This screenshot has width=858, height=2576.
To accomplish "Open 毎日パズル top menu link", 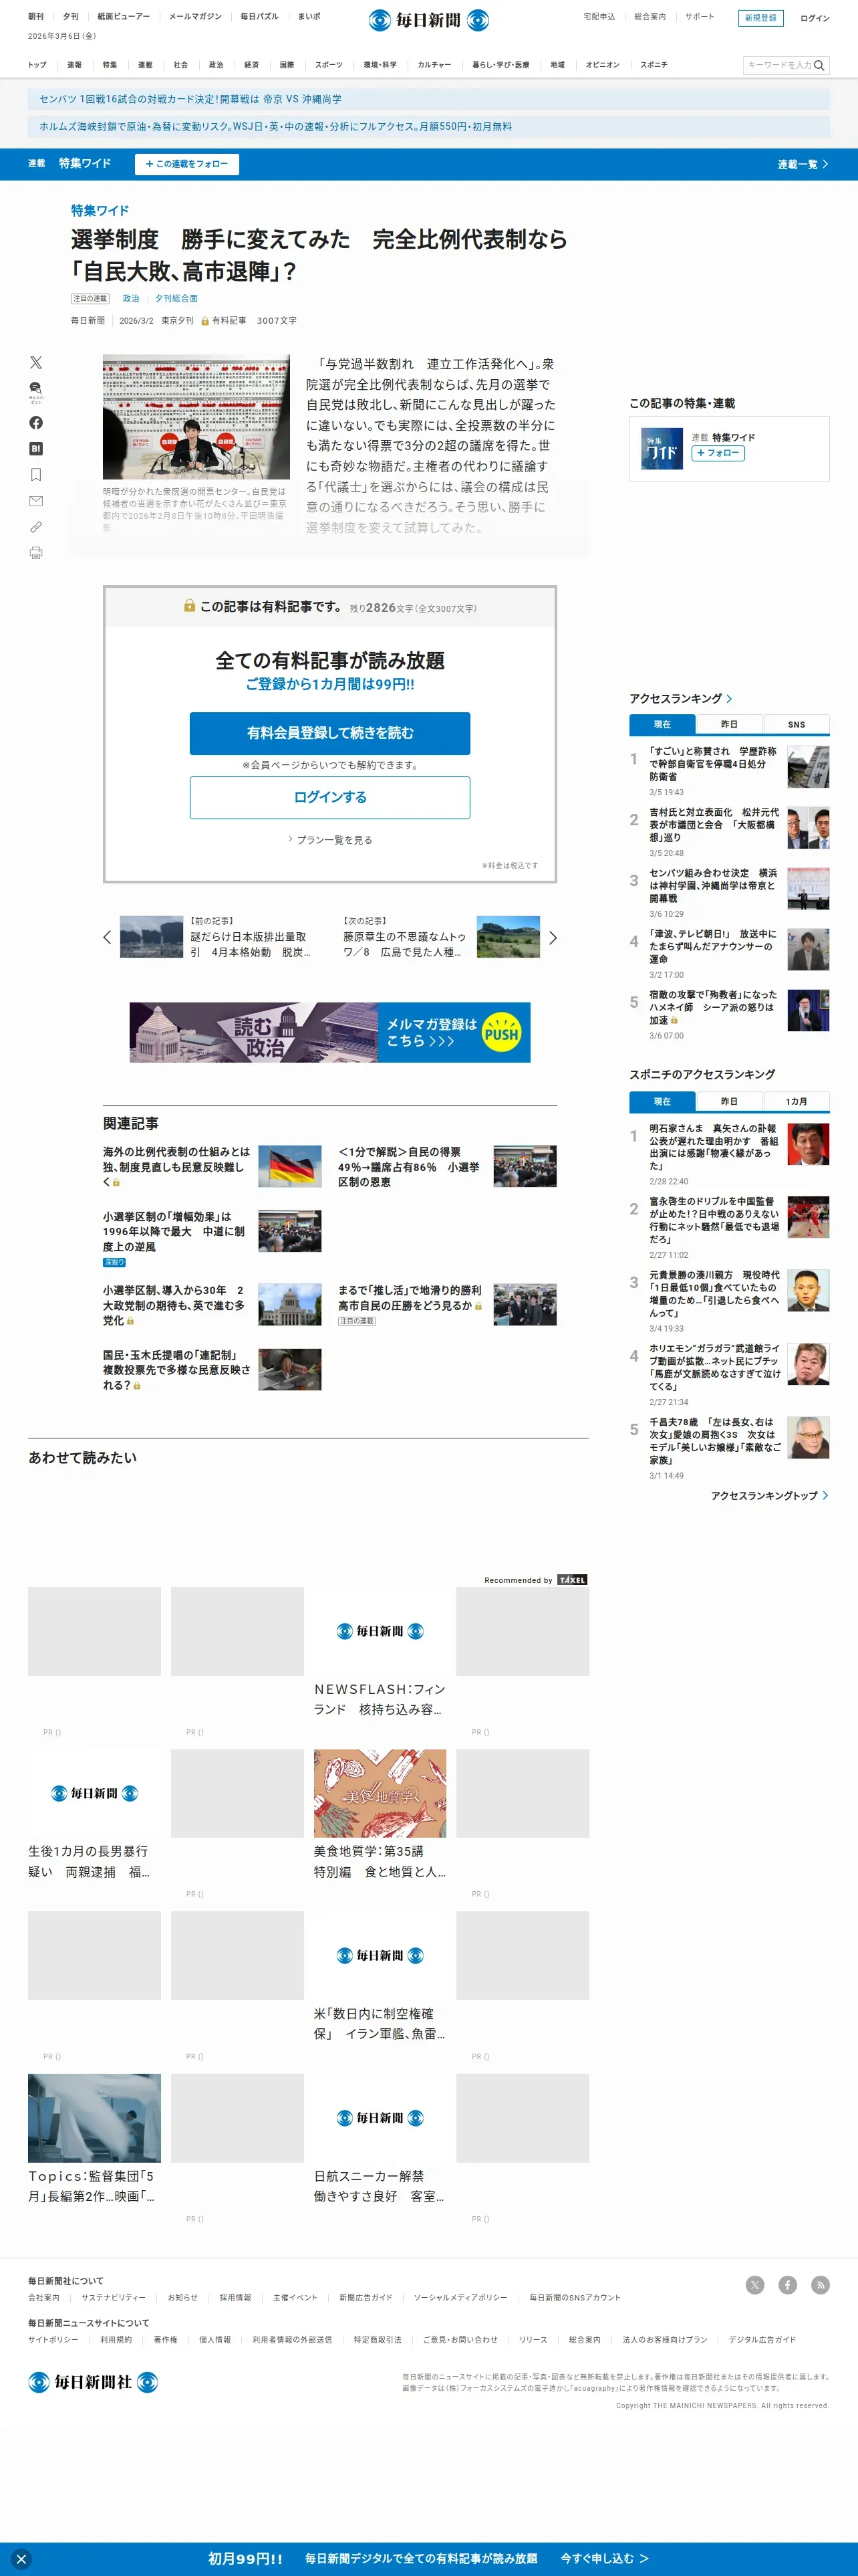I will [260, 17].
